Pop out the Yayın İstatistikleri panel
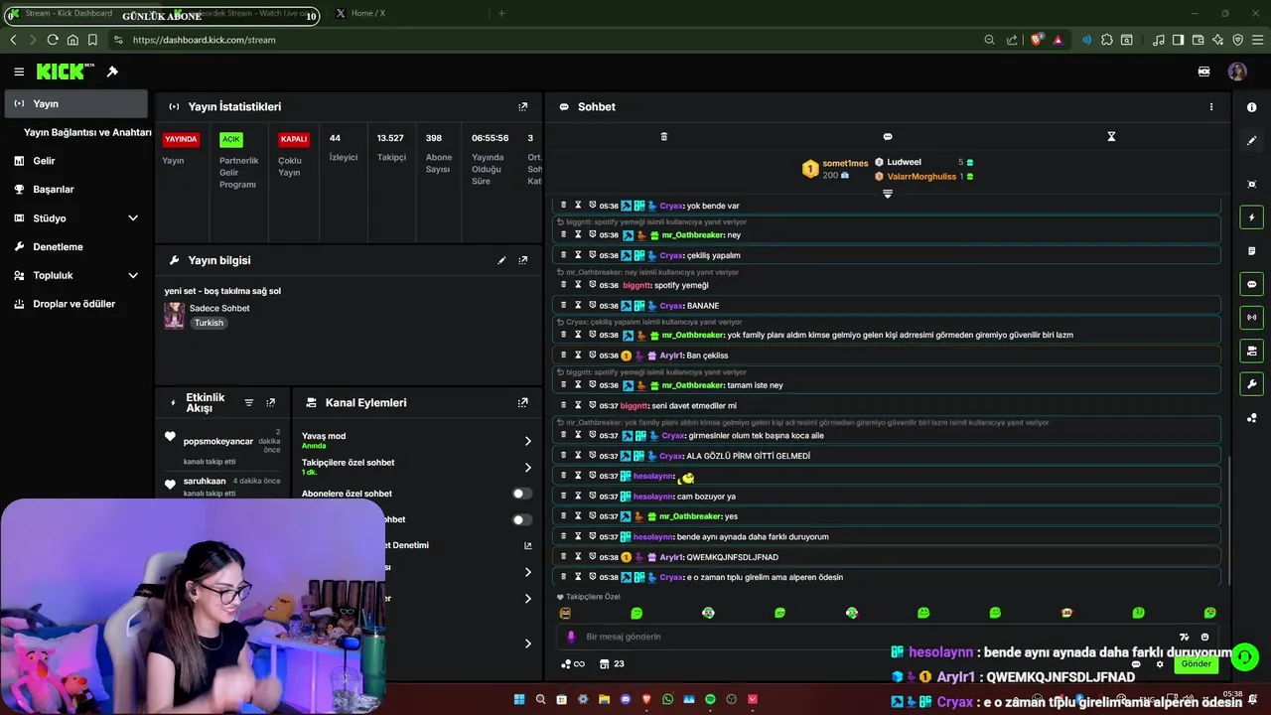 pyautogui.click(x=523, y=106)
